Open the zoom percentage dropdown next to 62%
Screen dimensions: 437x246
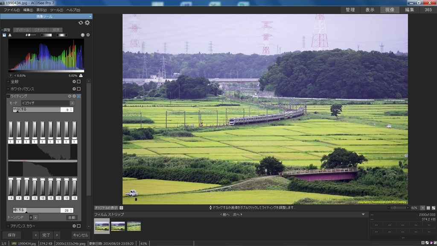(x=423, y=208)
